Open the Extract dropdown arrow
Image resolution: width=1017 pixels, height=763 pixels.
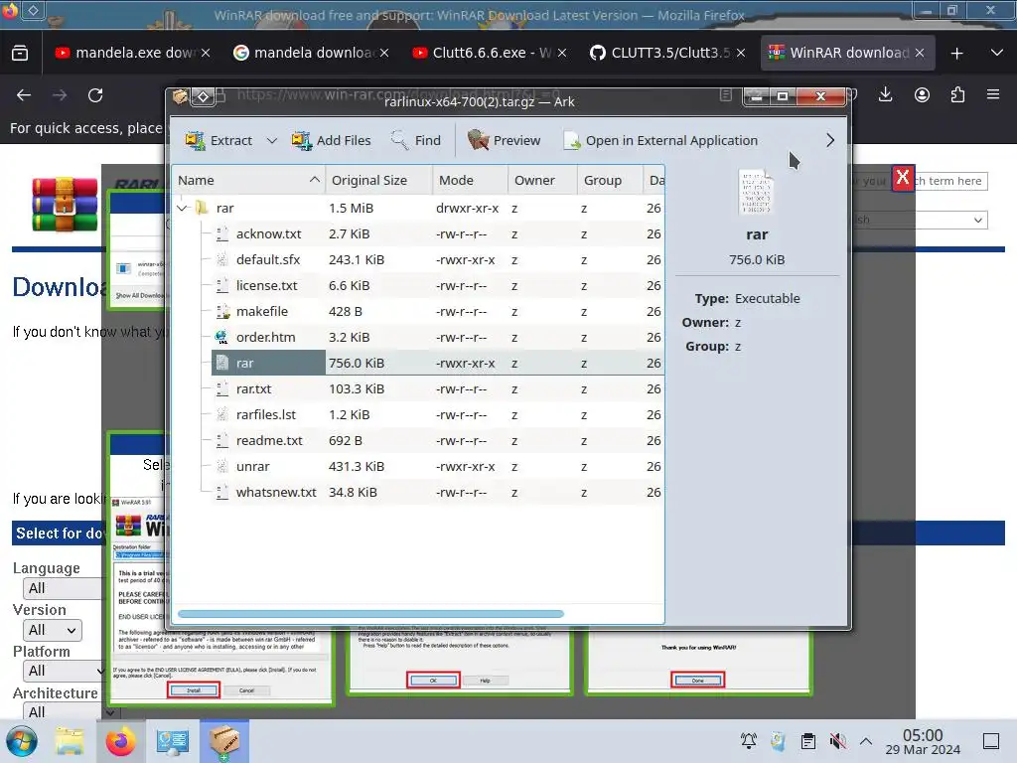point(272,140)
